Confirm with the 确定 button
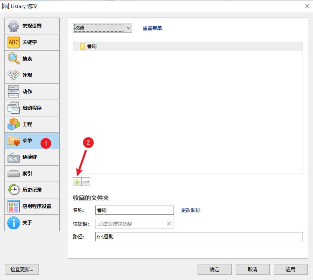 214,270
